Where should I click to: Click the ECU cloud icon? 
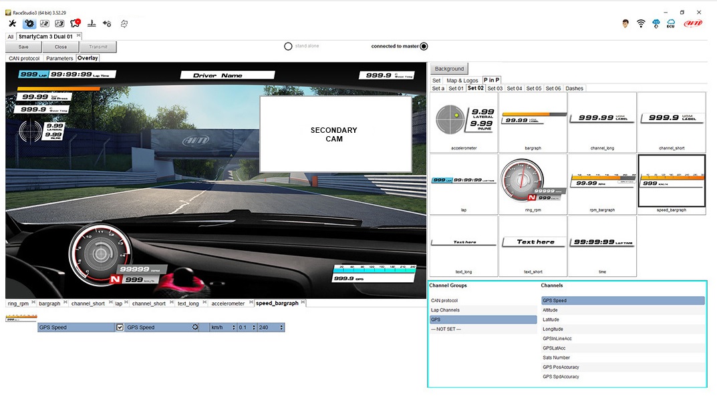tap(671, 24)
